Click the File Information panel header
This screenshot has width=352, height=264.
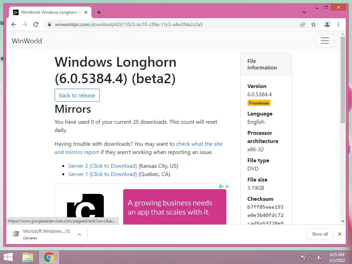tap(266, 64)
